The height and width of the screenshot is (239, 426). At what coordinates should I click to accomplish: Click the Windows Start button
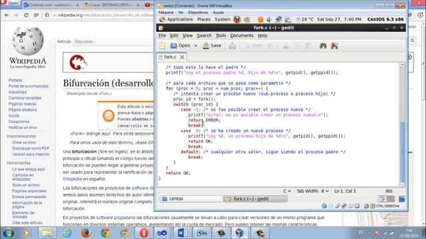[x=8, y=233]
